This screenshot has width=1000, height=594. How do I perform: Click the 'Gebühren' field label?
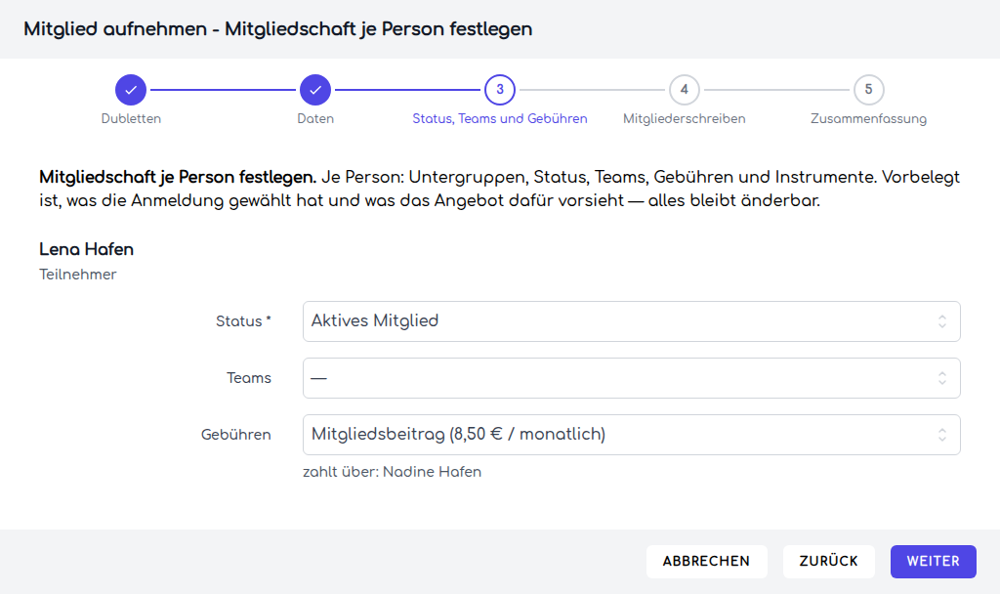(x=236, y=435)
